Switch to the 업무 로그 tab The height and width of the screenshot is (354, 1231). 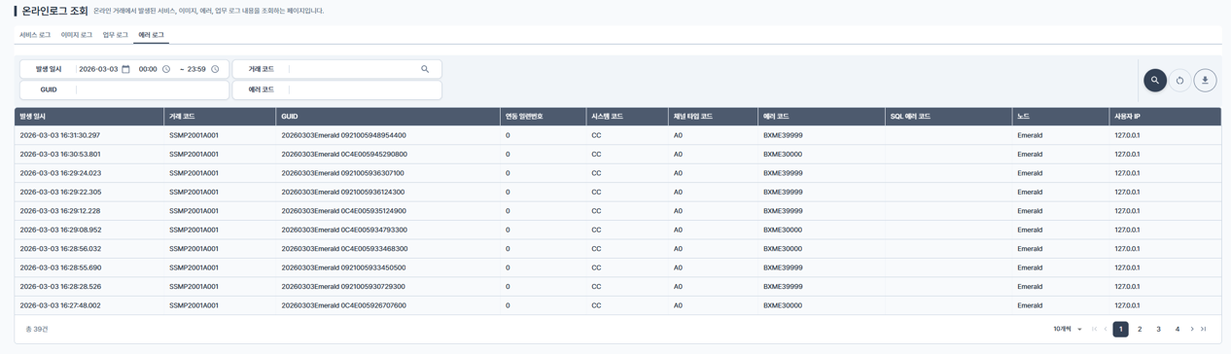tap(116, 35)
